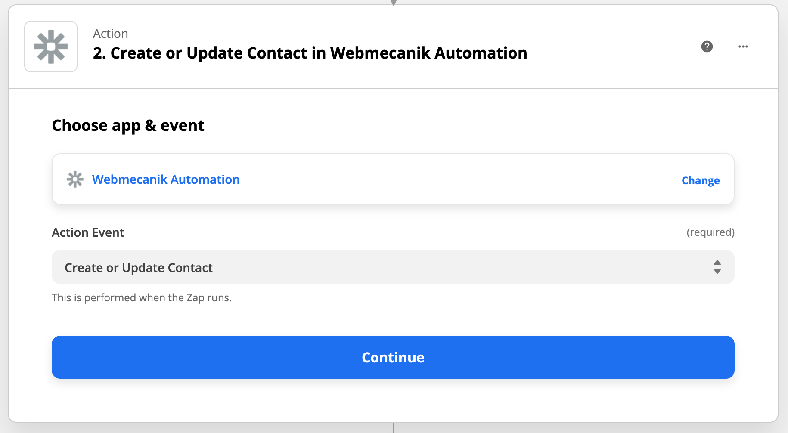Screen dimensions: 788x433
Task: Click the up-down arrows of Action Event selector
Action: pos(717,267)
